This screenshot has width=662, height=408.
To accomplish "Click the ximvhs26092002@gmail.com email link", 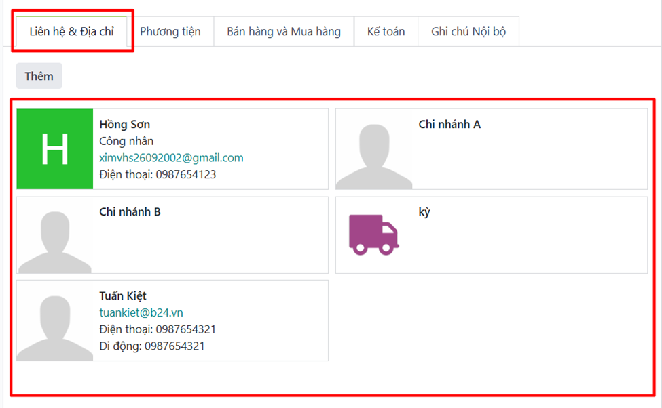I will tap(171, 158).
